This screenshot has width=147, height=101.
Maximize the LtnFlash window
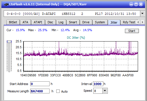coord(136,4)
